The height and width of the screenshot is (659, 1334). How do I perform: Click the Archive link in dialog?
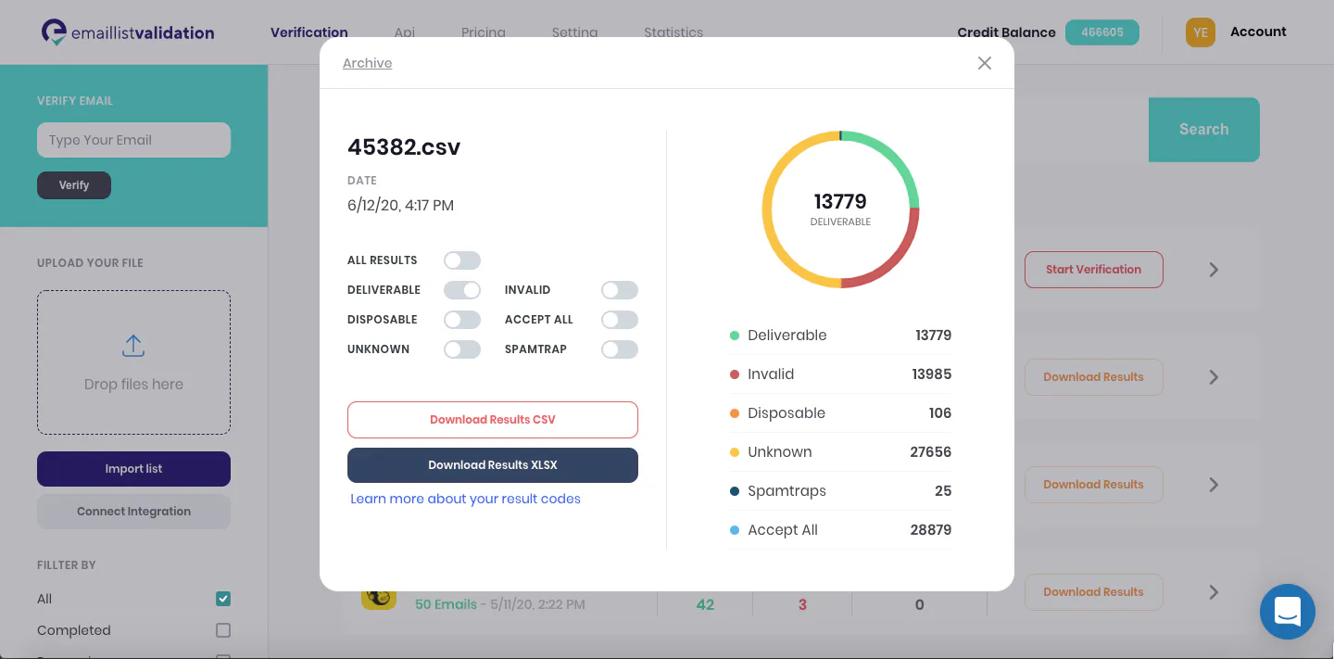coord(368,63)
